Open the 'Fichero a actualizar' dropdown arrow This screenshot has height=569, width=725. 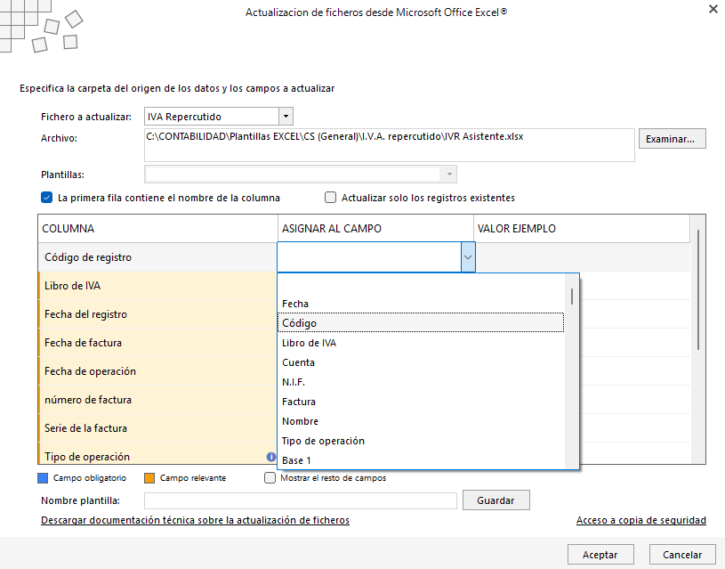(286, 117)
